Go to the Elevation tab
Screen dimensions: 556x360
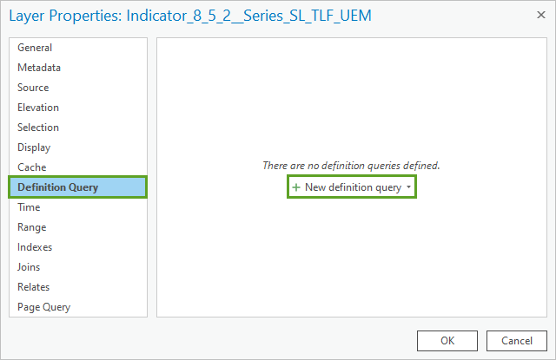click(38, 108)
